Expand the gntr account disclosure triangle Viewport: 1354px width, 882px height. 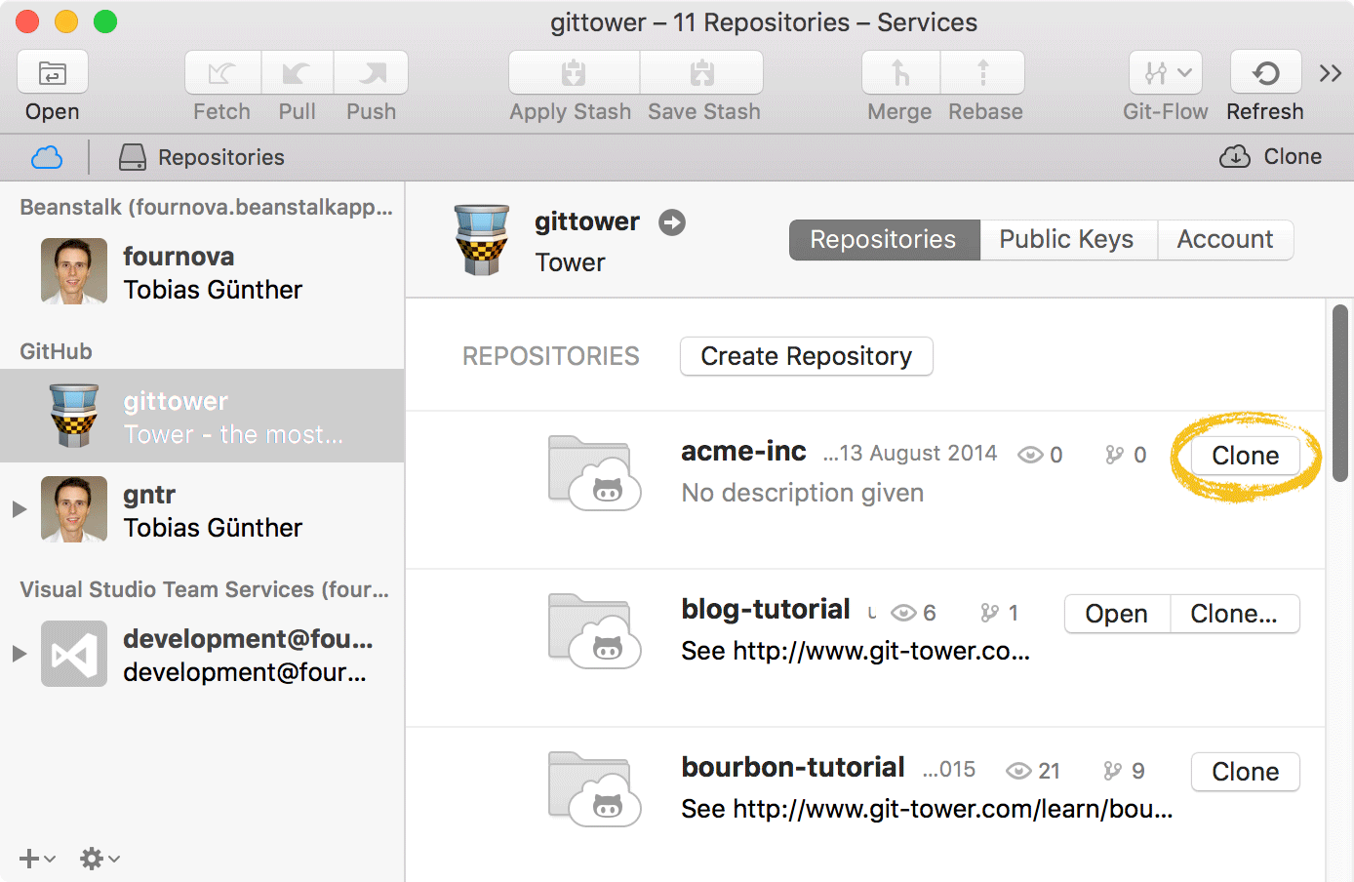point(19,509)
